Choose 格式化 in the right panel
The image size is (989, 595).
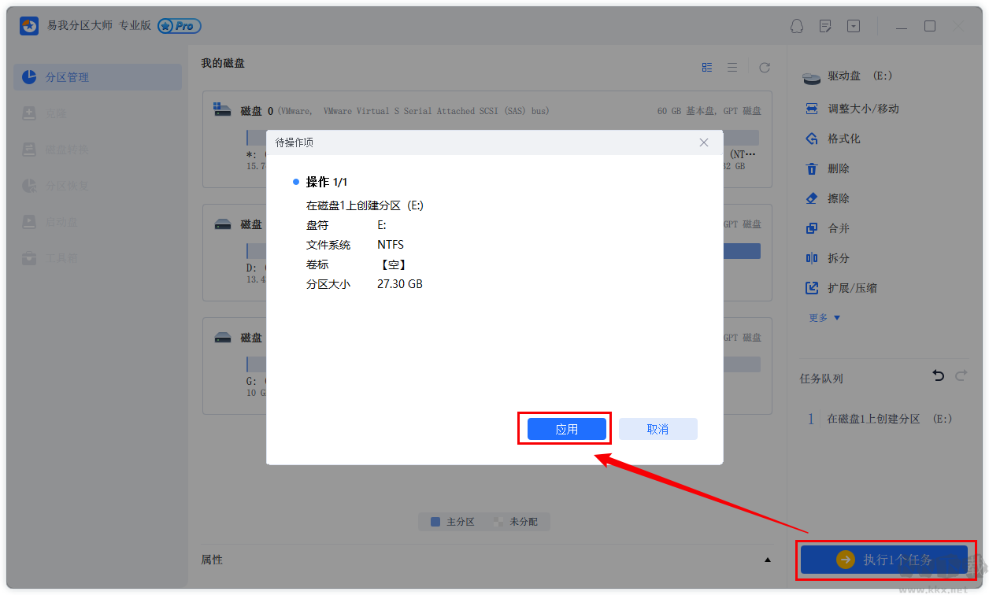tap(833, 139)
